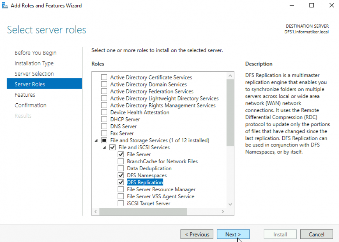Check the DNS Server role
The height and width of the screenshot is (242, 339).
click(104, 126)
